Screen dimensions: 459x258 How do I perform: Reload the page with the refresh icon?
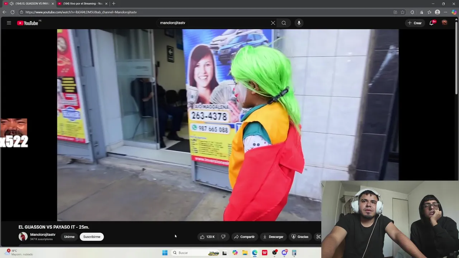[x=13, y=12]
